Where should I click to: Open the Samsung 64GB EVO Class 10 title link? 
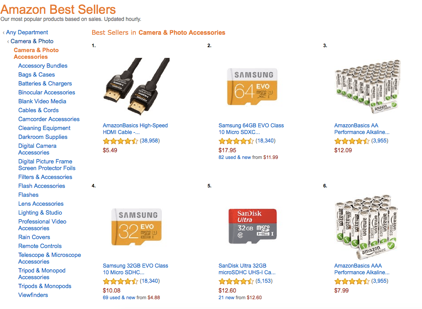pos(251,129)
